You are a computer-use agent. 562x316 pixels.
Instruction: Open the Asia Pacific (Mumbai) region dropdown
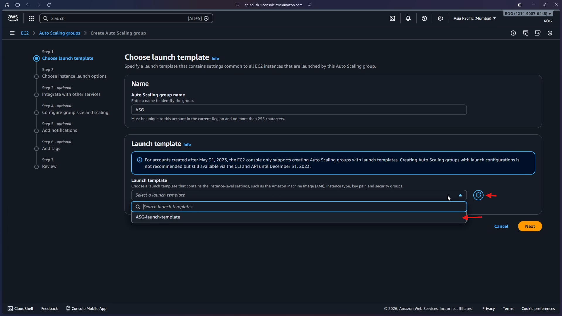pyautogui.click(x=474, y=18)
